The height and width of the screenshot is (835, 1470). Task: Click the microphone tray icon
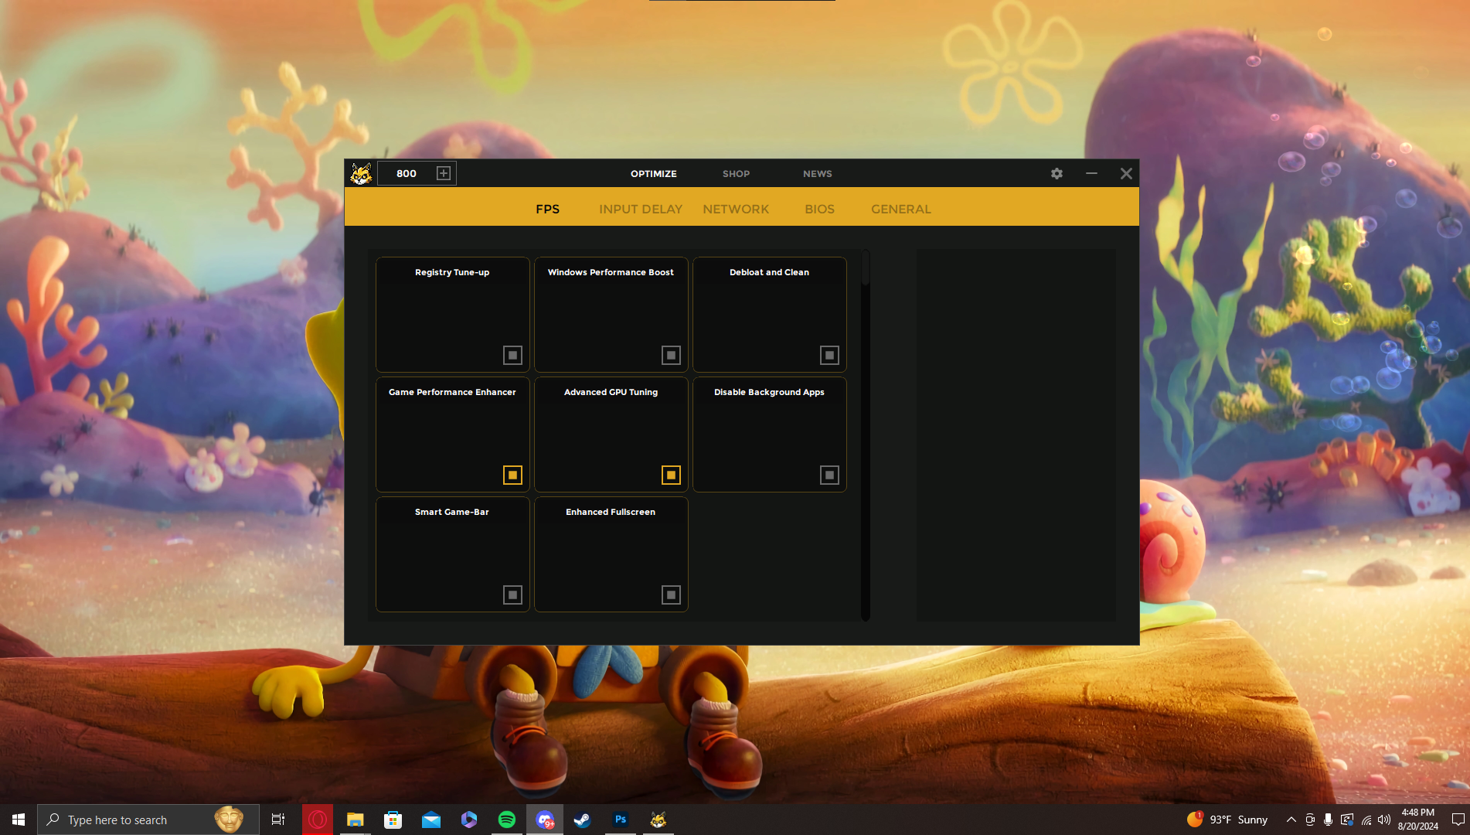[1328, 820]
